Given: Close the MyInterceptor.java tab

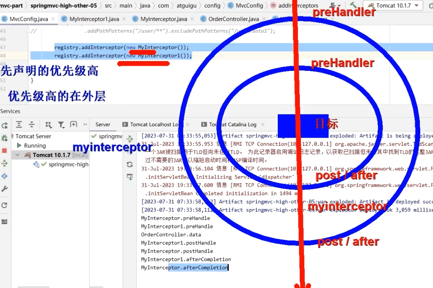Looking at the screenshot, I should click(x=193, y=19).
